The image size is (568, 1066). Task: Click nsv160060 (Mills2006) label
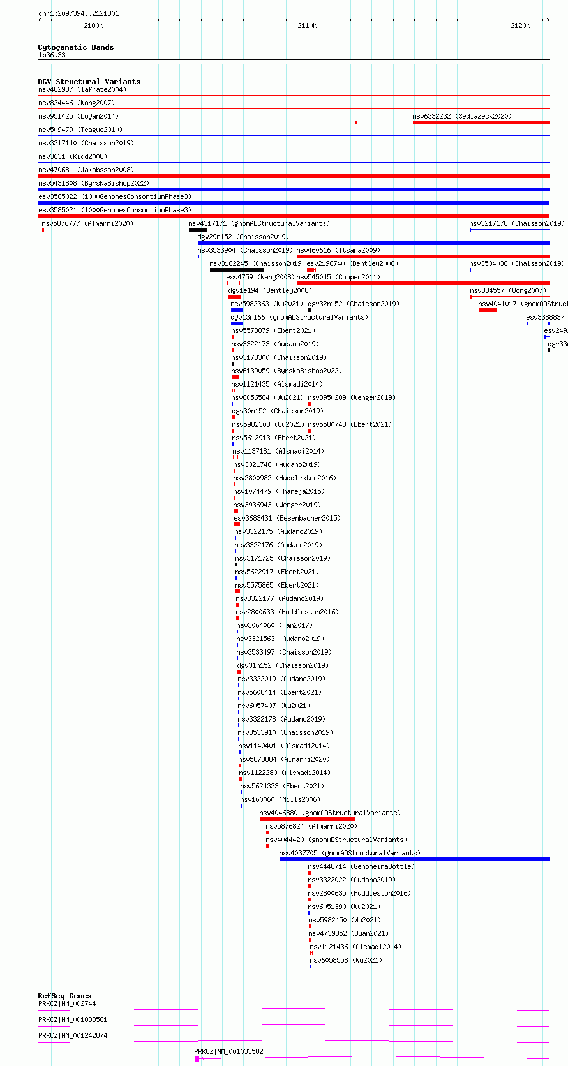point(280,799)
